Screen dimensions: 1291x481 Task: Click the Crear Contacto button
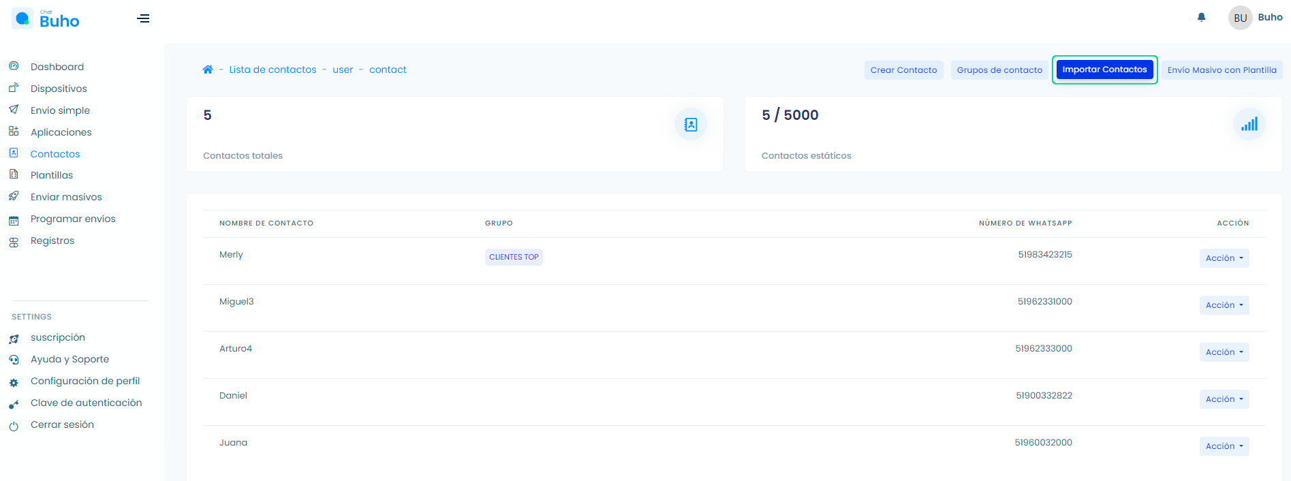click(x=903, y=70)
